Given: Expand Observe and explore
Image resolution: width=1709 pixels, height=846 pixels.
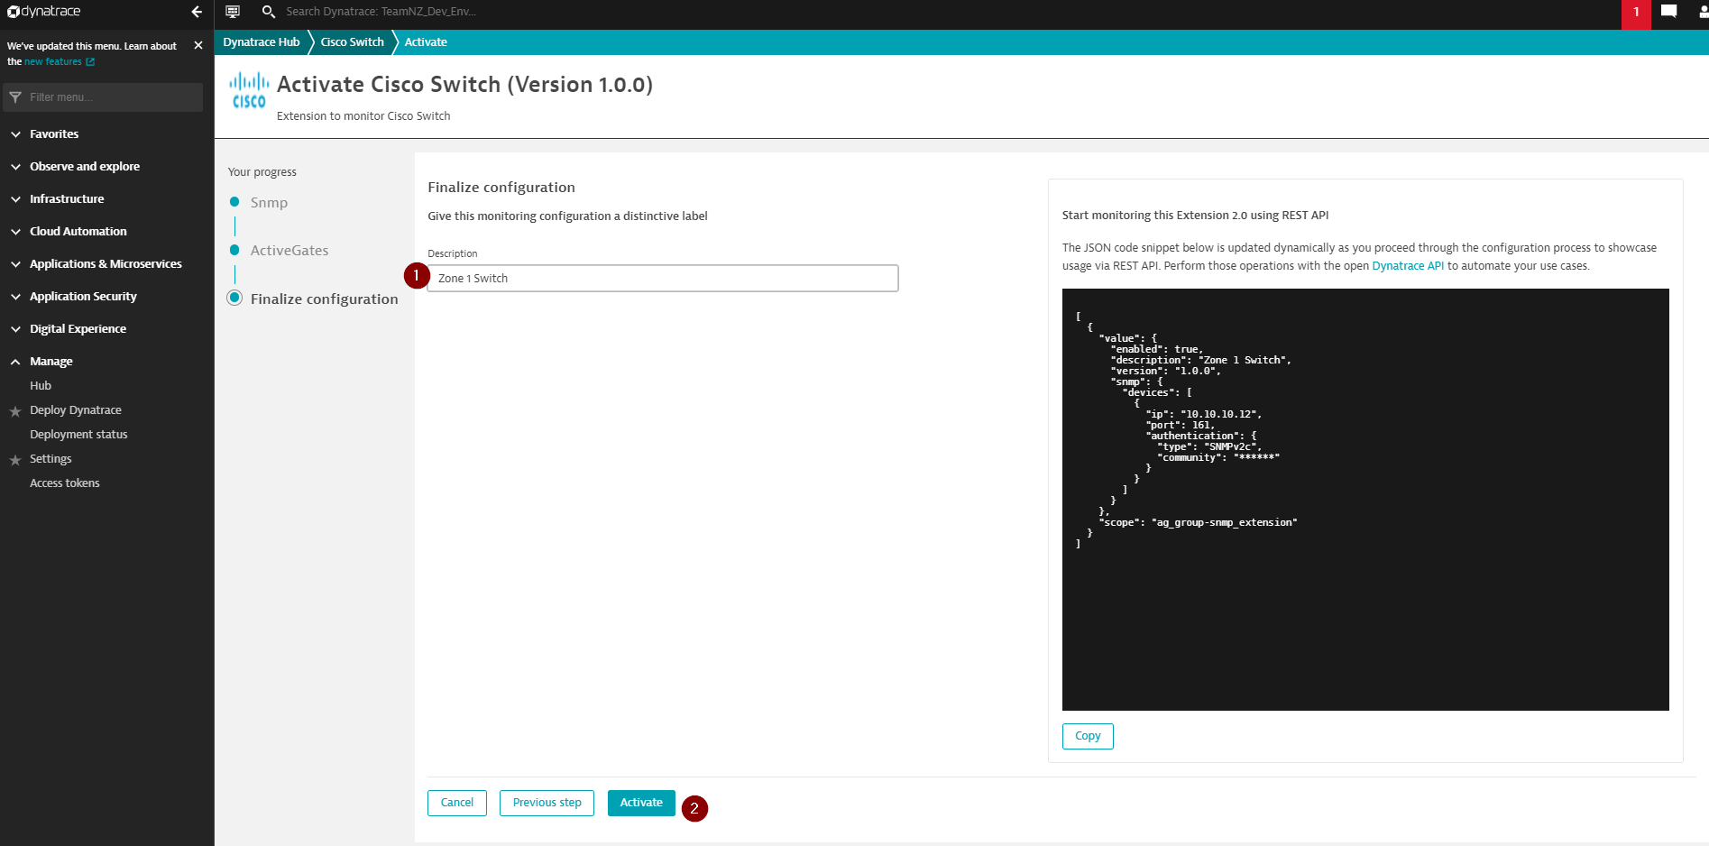Looking at the screenshot, I should pos(85,166).
